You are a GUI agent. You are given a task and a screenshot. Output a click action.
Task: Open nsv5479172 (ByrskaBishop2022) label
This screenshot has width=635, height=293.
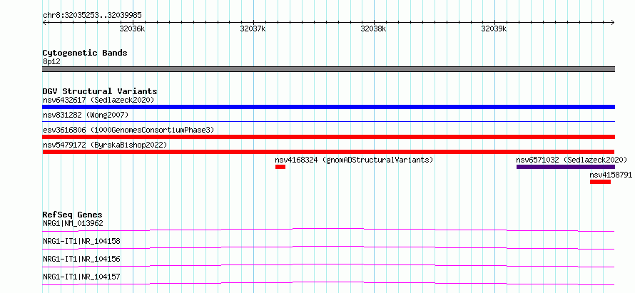tap(105, 145)
